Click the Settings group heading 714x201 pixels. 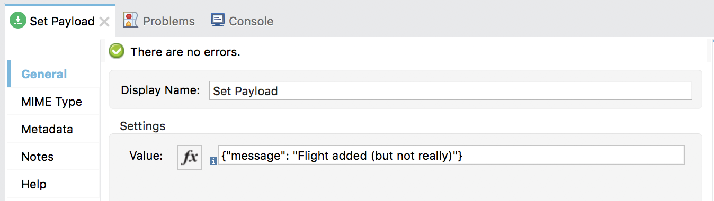pos(142,126)
